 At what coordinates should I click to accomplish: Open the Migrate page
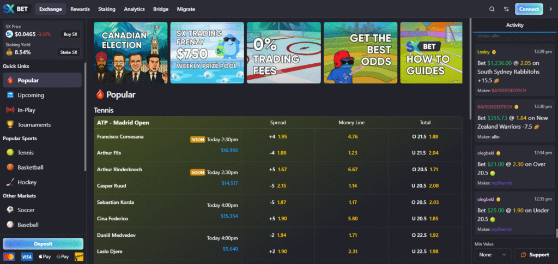coord(186,9)
